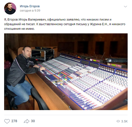Open the author name link Игорь Егоров
132x127 pixels.
click(30, 6)
